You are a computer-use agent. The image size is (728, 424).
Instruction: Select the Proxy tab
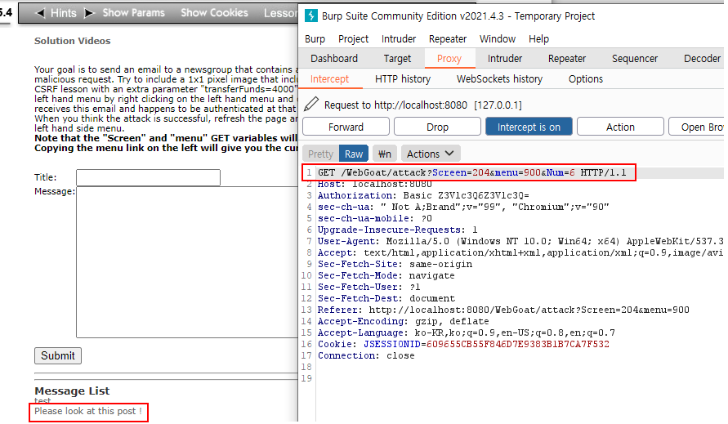pyautogui.click(x=449, y=59)
